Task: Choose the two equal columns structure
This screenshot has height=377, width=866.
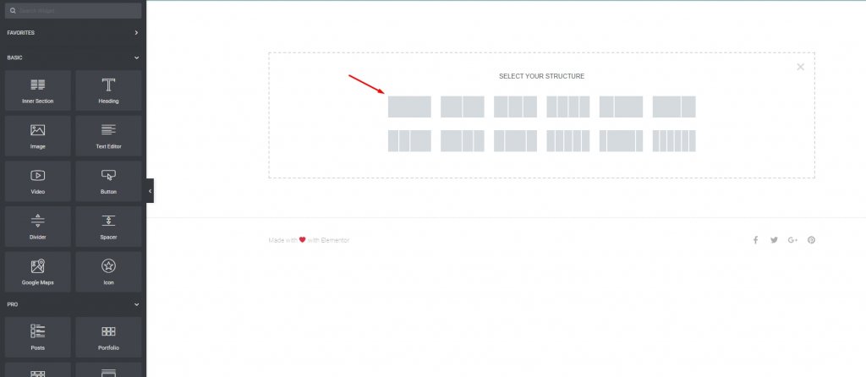Action: coord(463,107)
